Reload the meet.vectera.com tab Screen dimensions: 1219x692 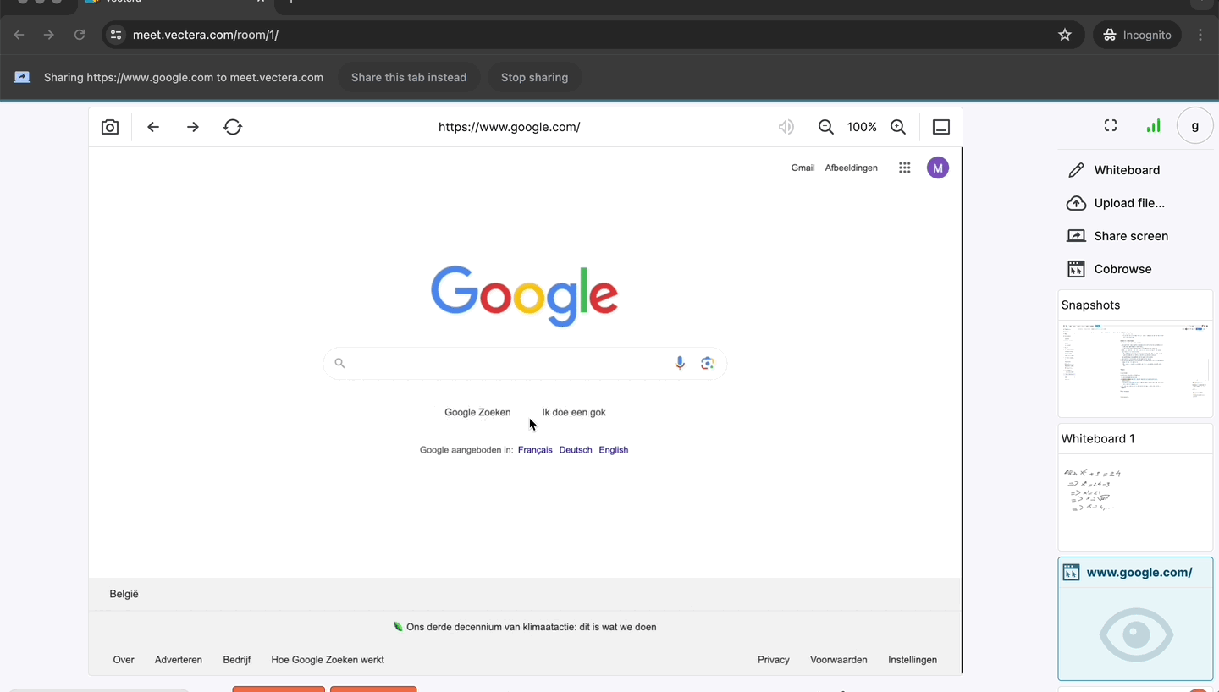[80, 35]
